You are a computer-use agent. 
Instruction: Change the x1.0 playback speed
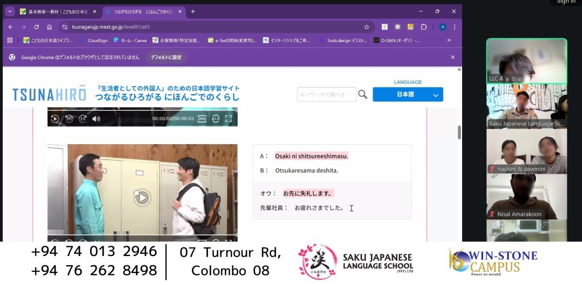216,119
